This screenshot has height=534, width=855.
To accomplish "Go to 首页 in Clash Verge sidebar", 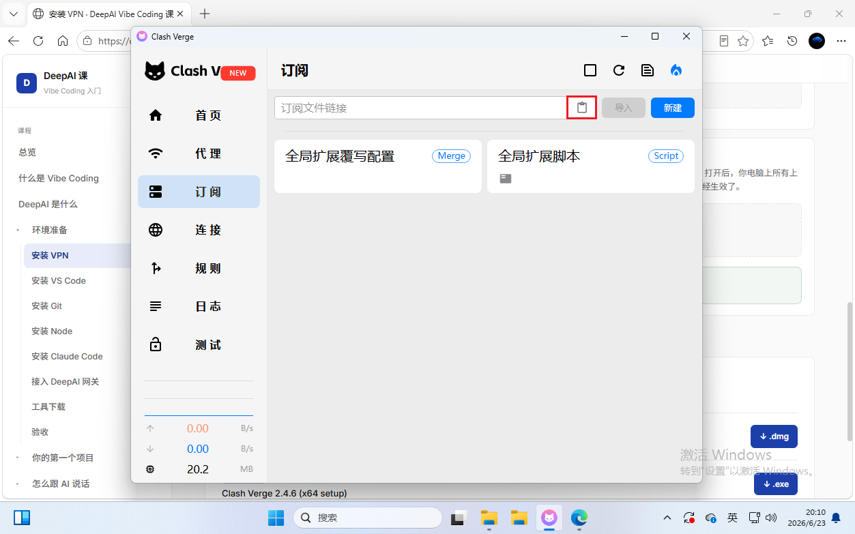I will pos(199,115).
